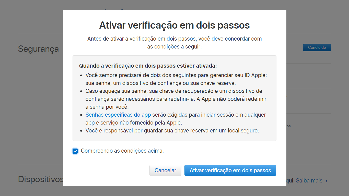Click the 'Ativar verificação em dois passos' dialog title
The height and width of the screenshot is (196, 349).
(175, 25)
